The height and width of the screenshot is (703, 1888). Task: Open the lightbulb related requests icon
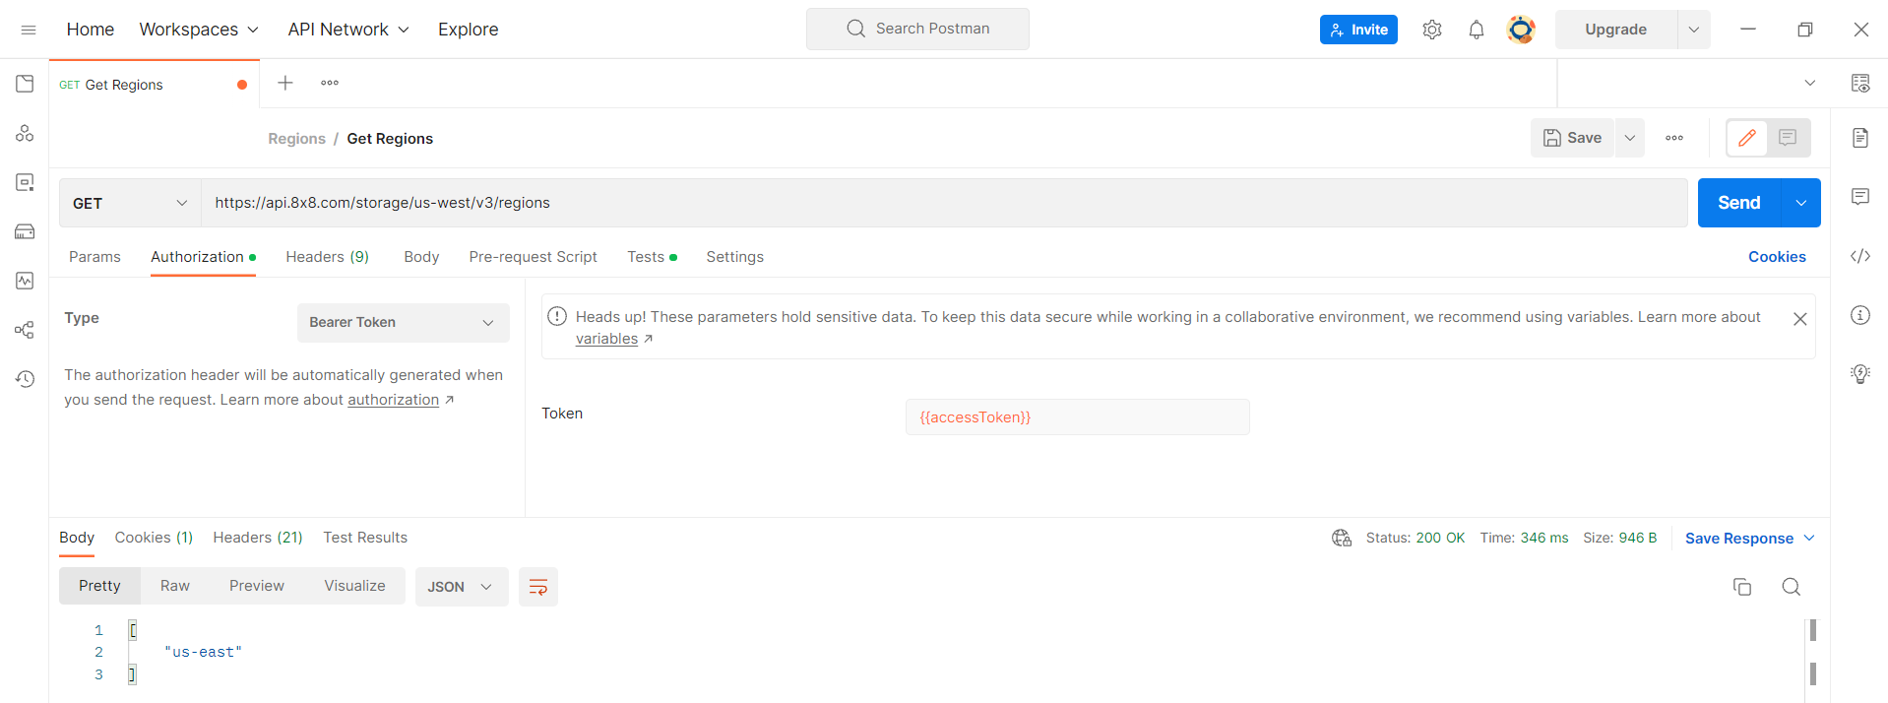pyautogui.click(x=1860, y=374)
